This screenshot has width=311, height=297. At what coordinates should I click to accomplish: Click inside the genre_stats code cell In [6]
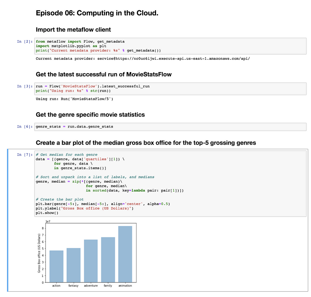[170, 127]
